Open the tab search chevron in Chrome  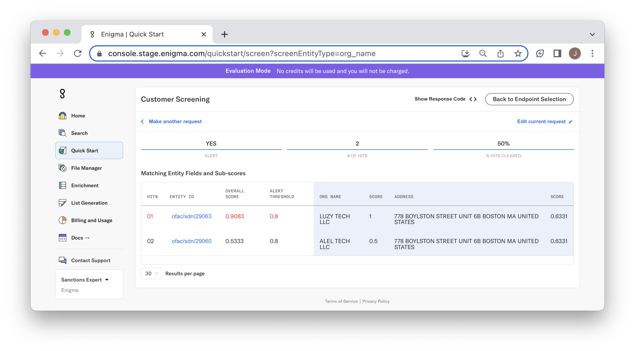coord(592,34)
